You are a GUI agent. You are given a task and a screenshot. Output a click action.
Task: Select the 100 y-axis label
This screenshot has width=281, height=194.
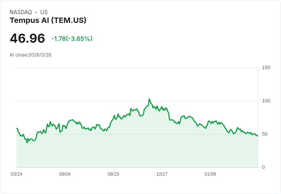266,101
